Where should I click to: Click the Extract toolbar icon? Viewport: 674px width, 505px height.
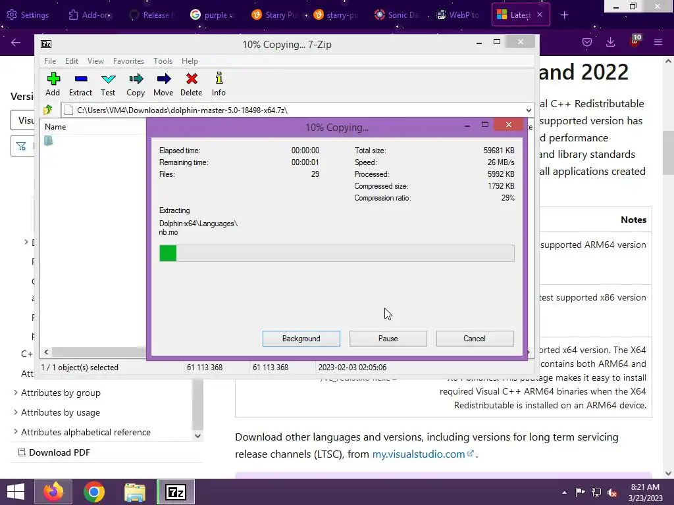point(80,84)
